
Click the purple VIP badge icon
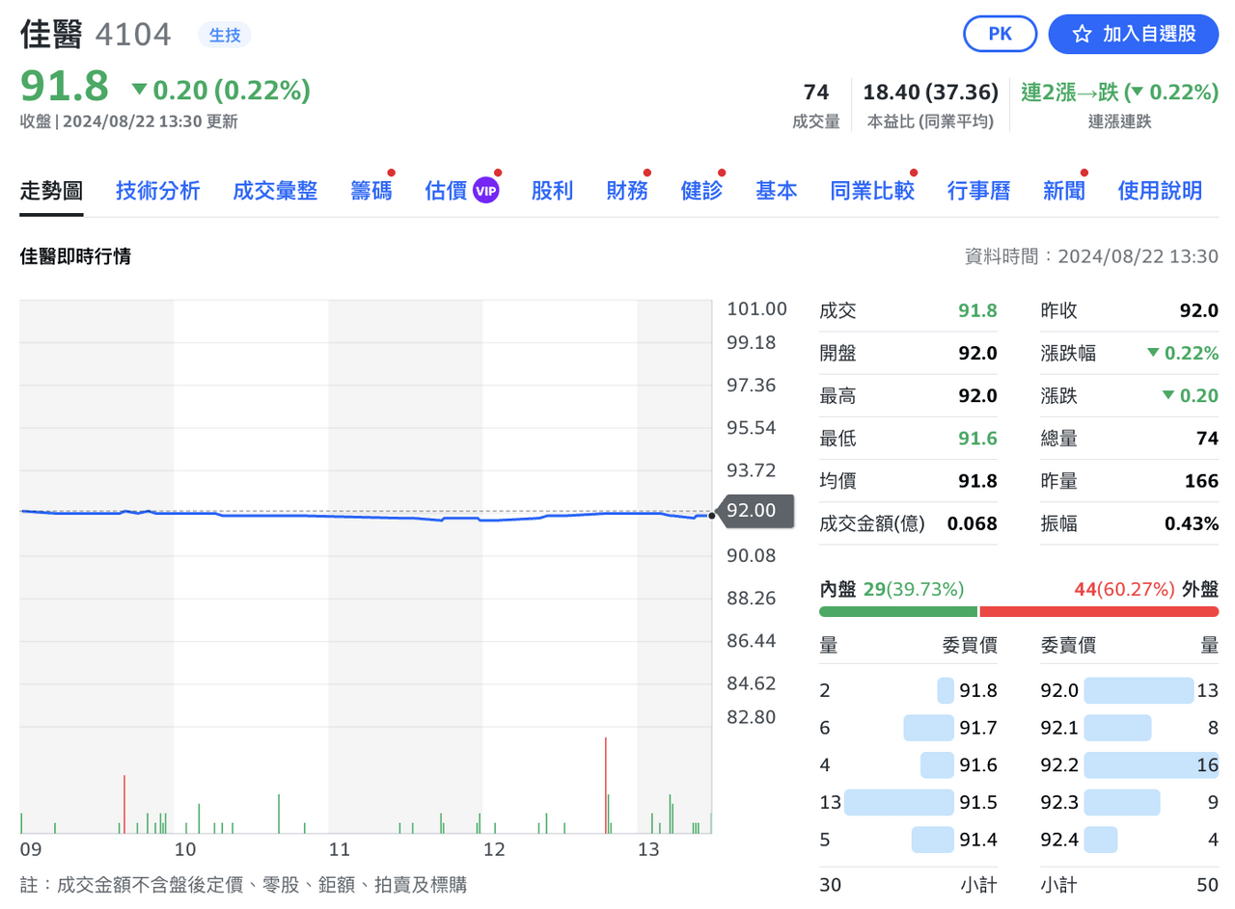click(486, 191)
